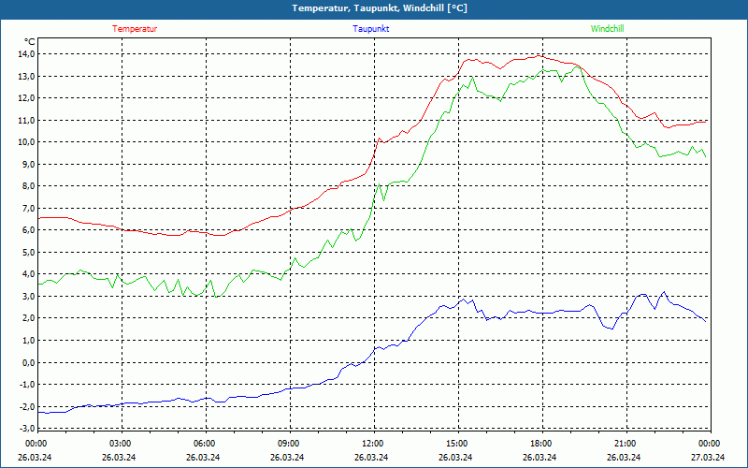The width and height of the screenshot is (748, 468).
Task: Click the 10,0 y-axis value
Action: (27, 142)
